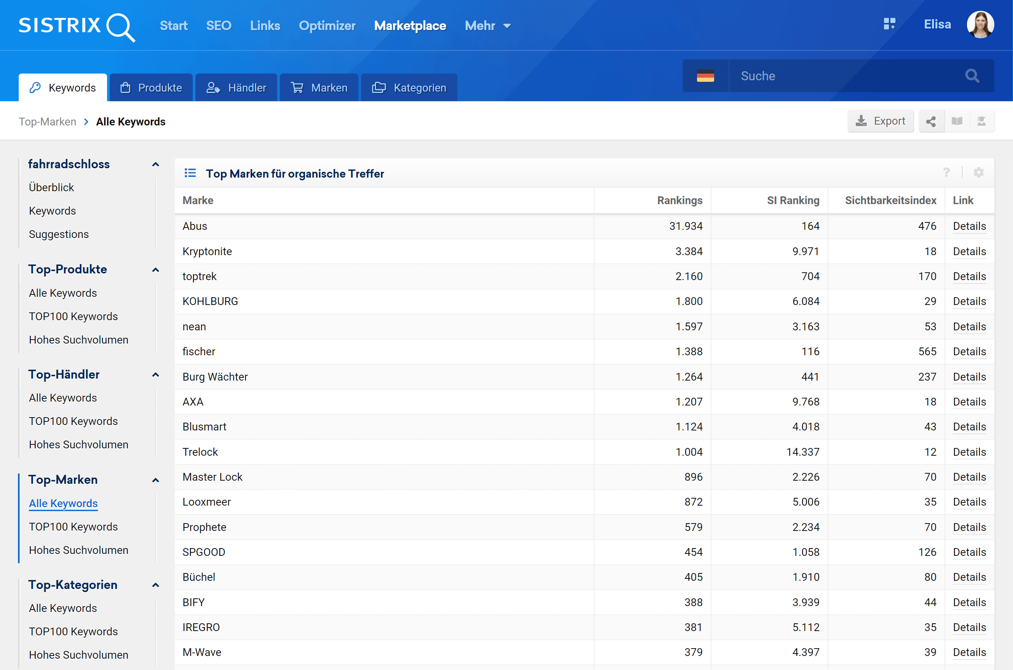Image resolution: width=1013 pixels, height=670 pixels.
Task: Collapse the Top-Händler sidebar section
Action: tap(155, 375)
